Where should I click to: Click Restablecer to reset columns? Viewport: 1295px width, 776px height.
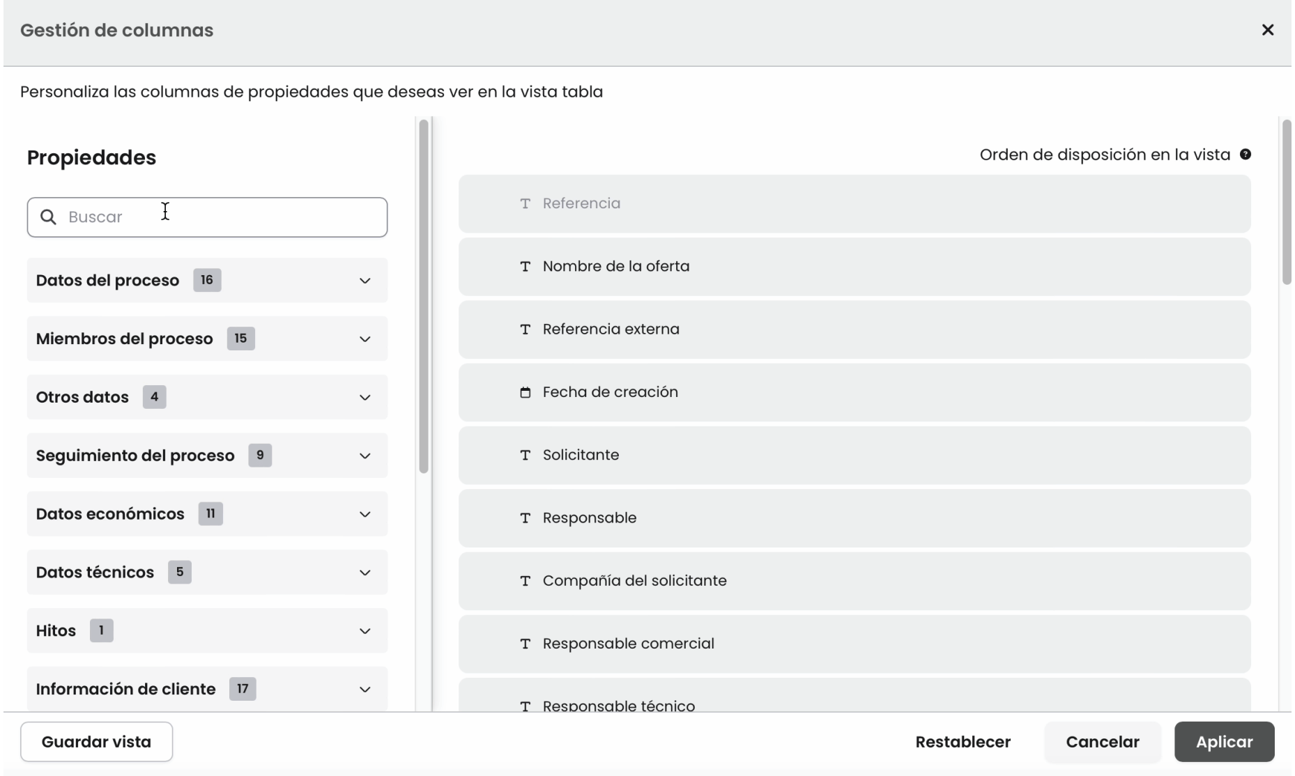click(x=963, y=742)
